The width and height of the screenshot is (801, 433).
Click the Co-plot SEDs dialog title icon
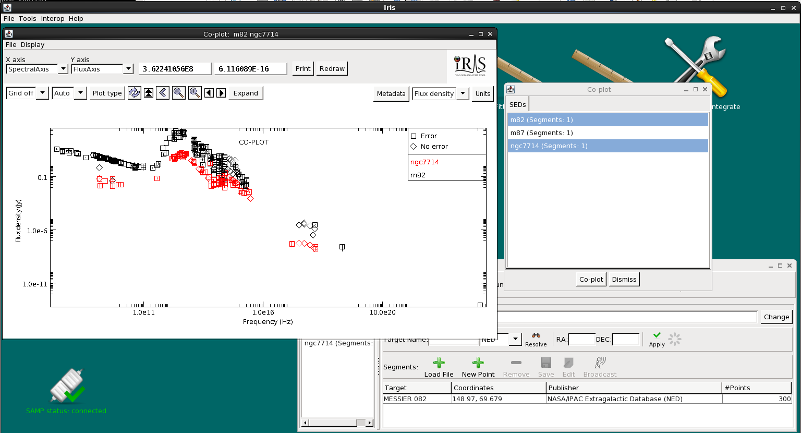click(511, 89)
